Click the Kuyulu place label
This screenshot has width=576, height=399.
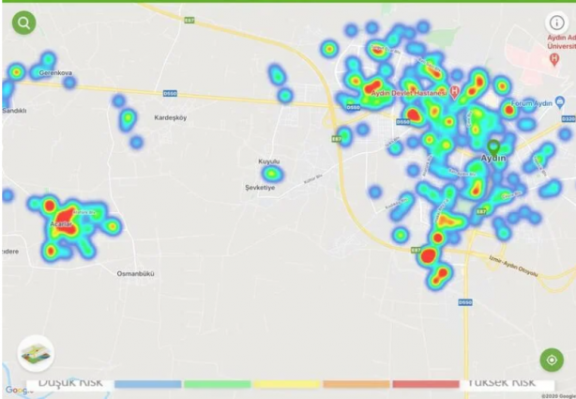pyautogui.click(x=269, y=161)
